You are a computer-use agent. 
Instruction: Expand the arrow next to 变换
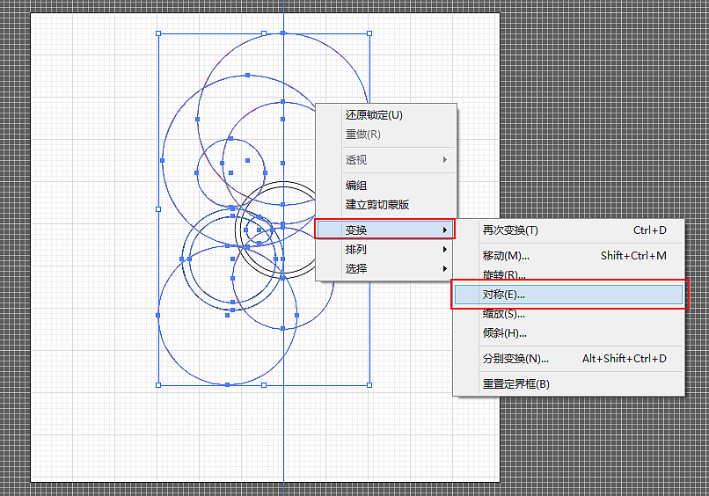[445, 230]
